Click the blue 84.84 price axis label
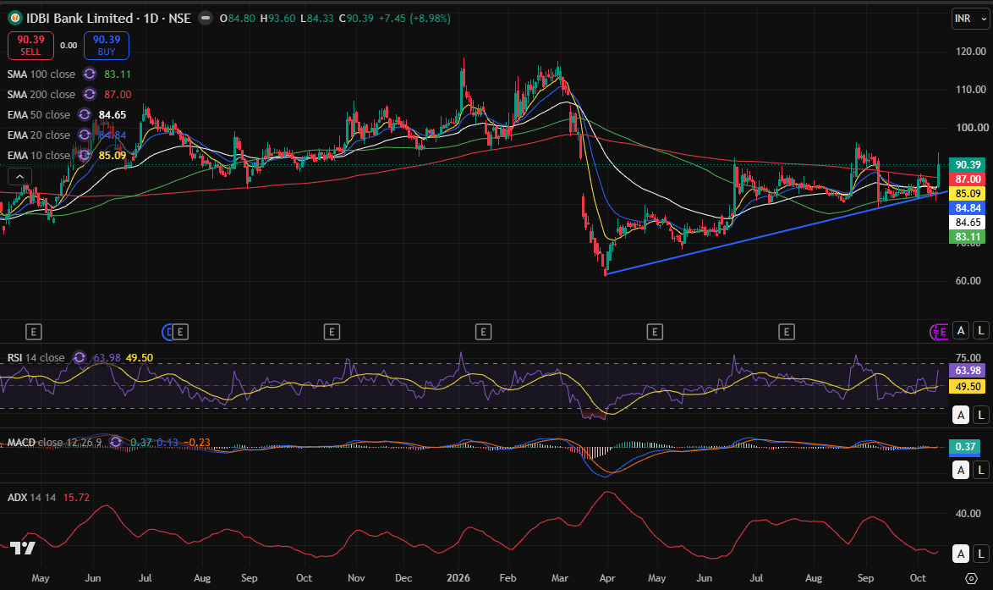Image resolution: width=993 pixels, height=590 pixels. (967, 208)
